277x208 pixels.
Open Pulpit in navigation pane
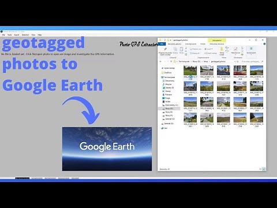pos(166,98)
